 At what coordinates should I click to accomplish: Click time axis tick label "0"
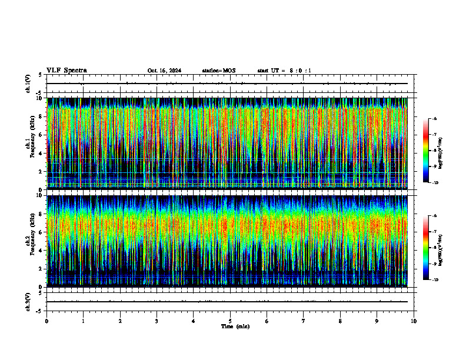46,321
